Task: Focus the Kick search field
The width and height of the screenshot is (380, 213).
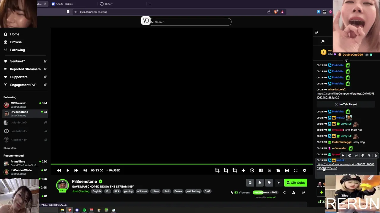Action: (191, 22)
